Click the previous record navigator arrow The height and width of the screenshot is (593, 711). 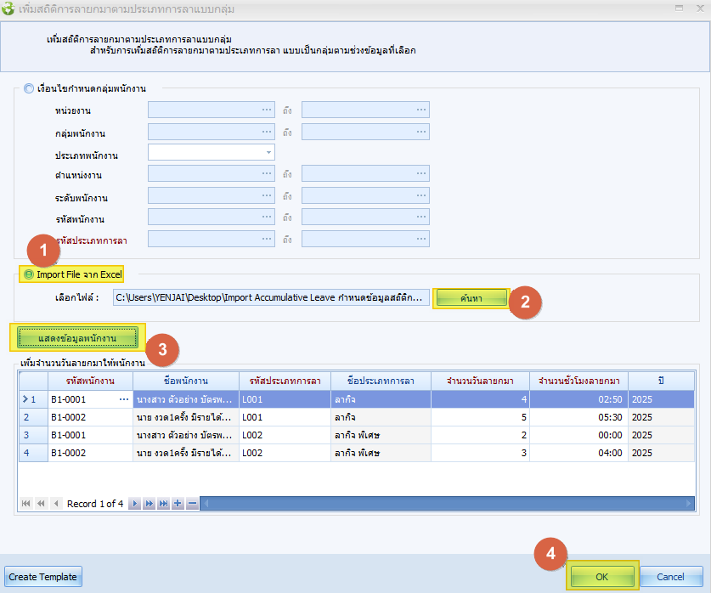pyautogui.click(x=56, y=504)
